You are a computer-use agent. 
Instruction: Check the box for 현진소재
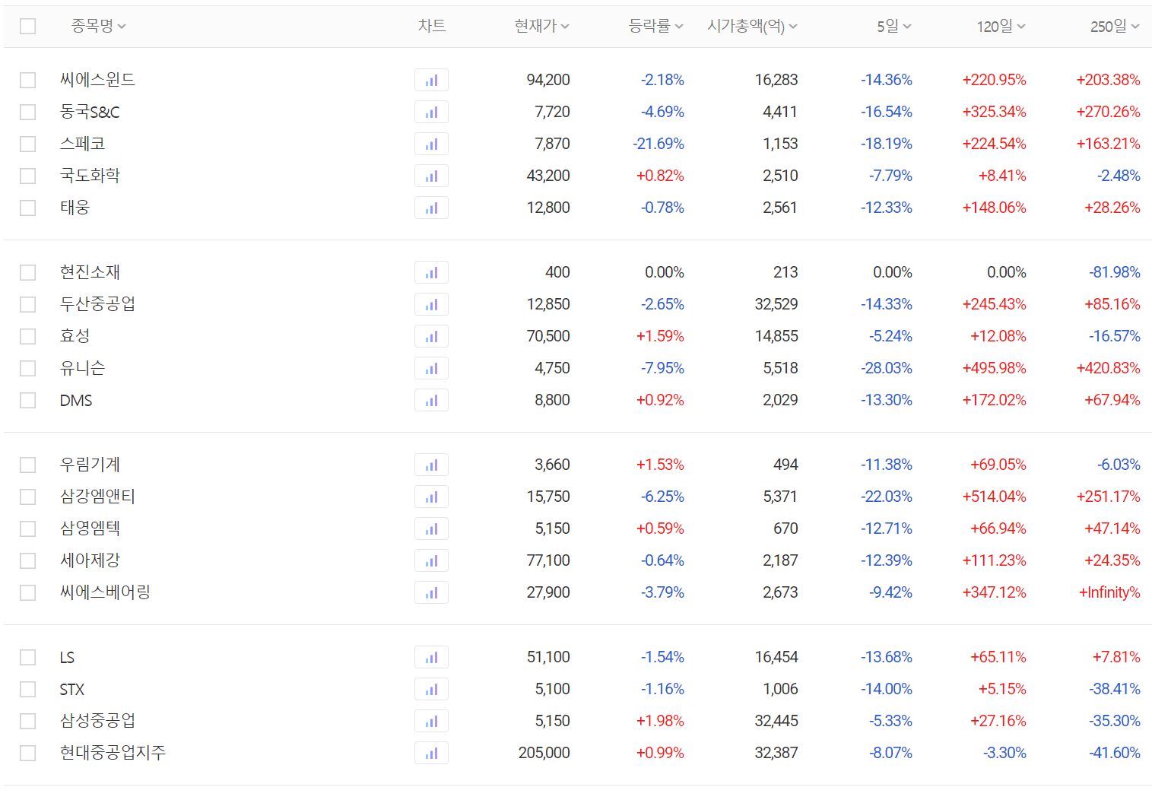point(27,272)
